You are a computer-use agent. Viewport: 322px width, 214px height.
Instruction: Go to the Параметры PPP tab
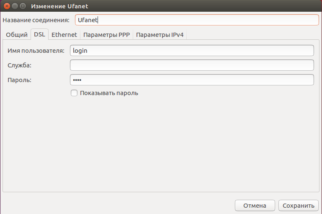[106, 34]
